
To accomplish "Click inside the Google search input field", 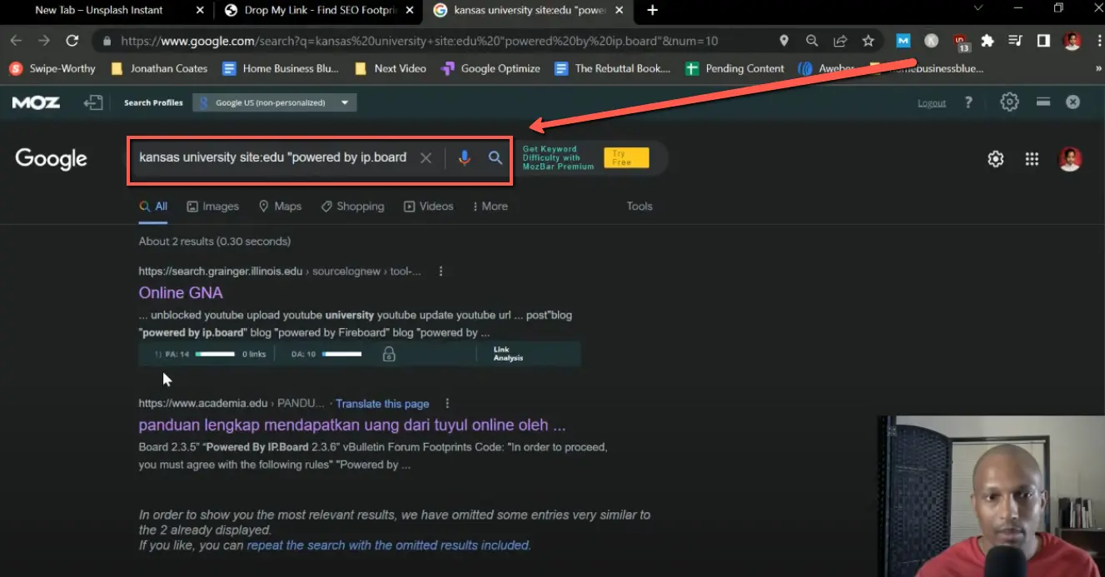I will point(275,157).
